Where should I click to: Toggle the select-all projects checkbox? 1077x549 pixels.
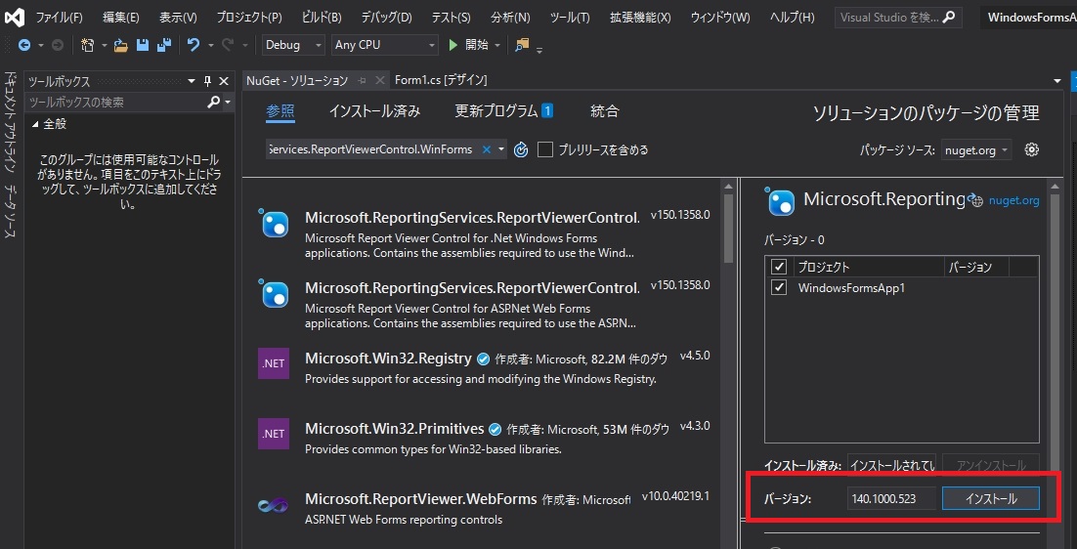pyautogui.click(x=779, y=267)
